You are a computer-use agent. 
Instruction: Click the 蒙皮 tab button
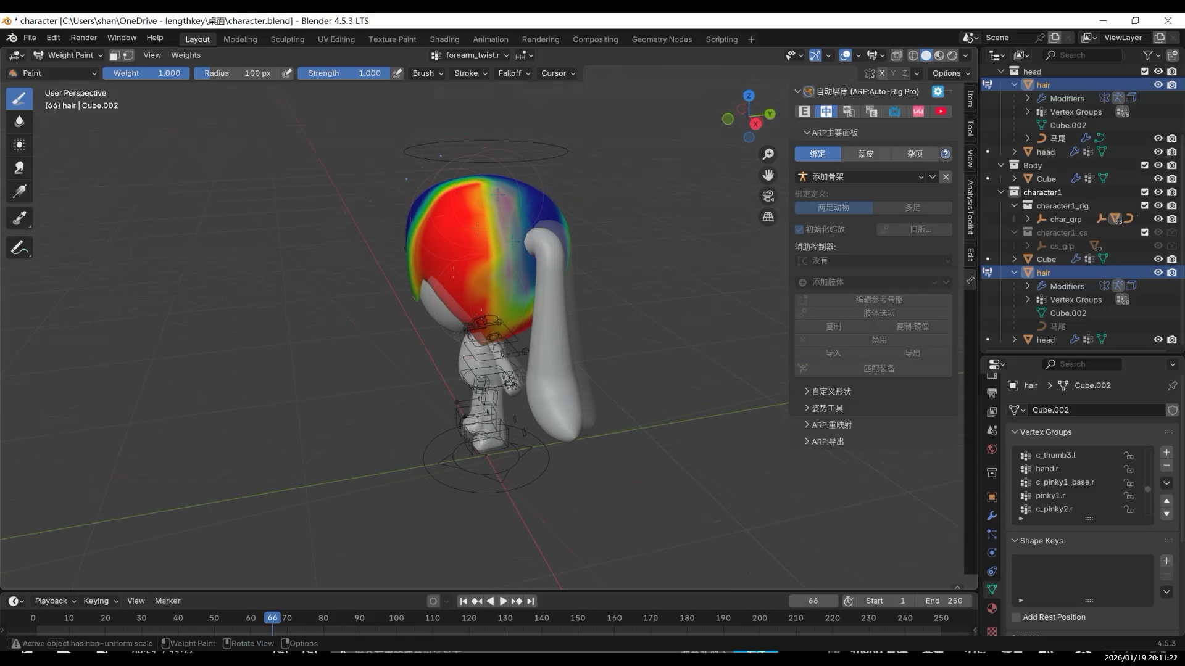coord(865,154)
